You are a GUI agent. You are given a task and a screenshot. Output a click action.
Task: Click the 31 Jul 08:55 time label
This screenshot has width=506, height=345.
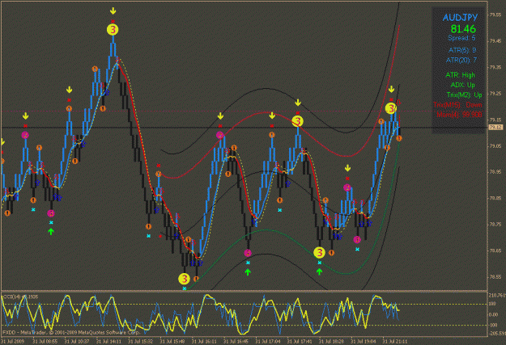[x=45, y=341]
